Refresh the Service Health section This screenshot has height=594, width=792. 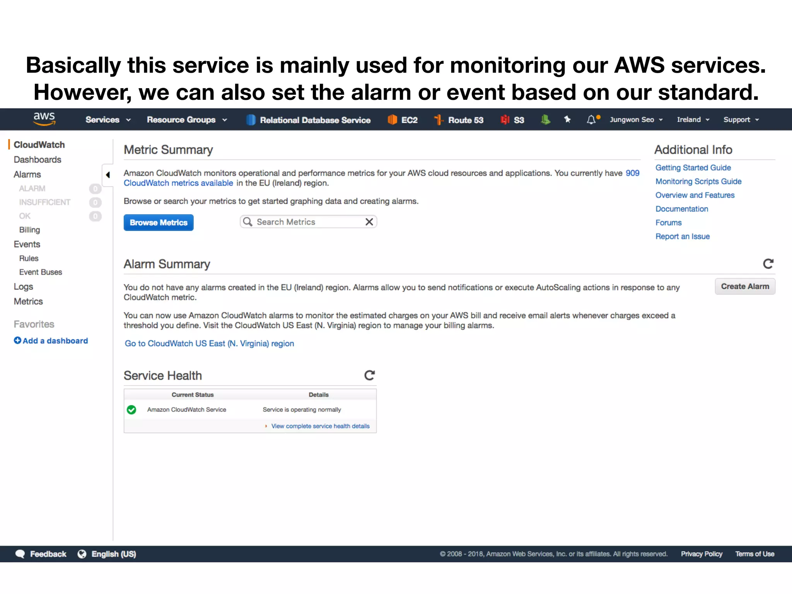[x=370, y=375]
